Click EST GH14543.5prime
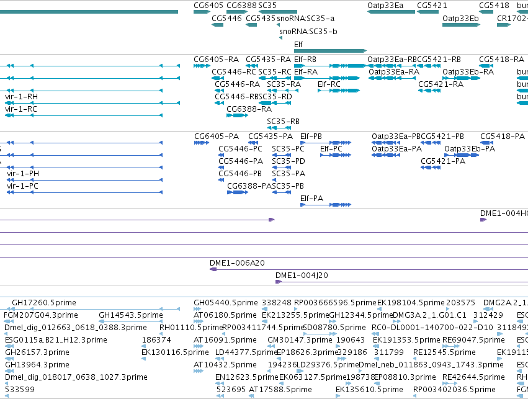 click(x=131, y=315)
